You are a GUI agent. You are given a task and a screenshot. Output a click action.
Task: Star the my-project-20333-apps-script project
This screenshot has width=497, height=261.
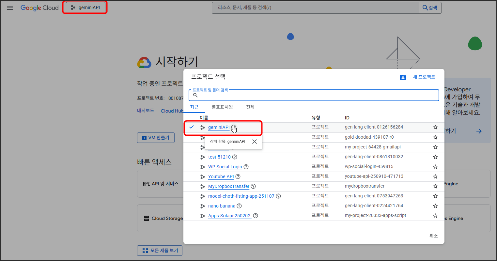tap(435, 216)
